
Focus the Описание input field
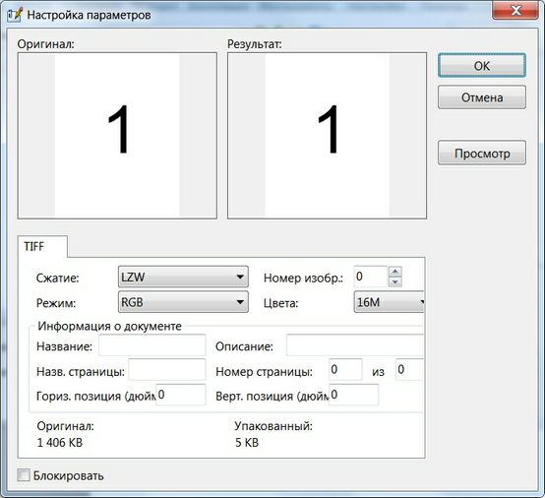355,345
